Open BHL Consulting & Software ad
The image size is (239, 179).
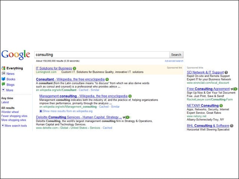(x=208, y=126)
